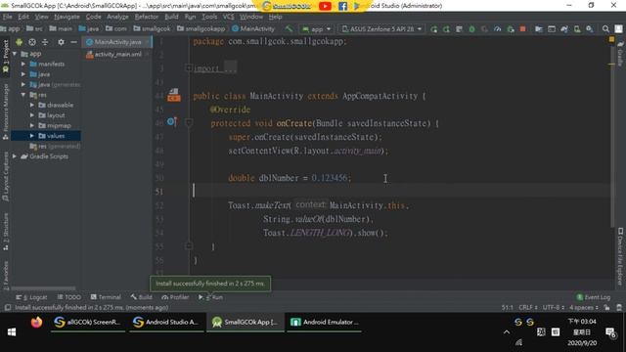Screen dimensions: 626x352
Task: Click the Apply Changes icon next to Run
Action: point(446,29)
